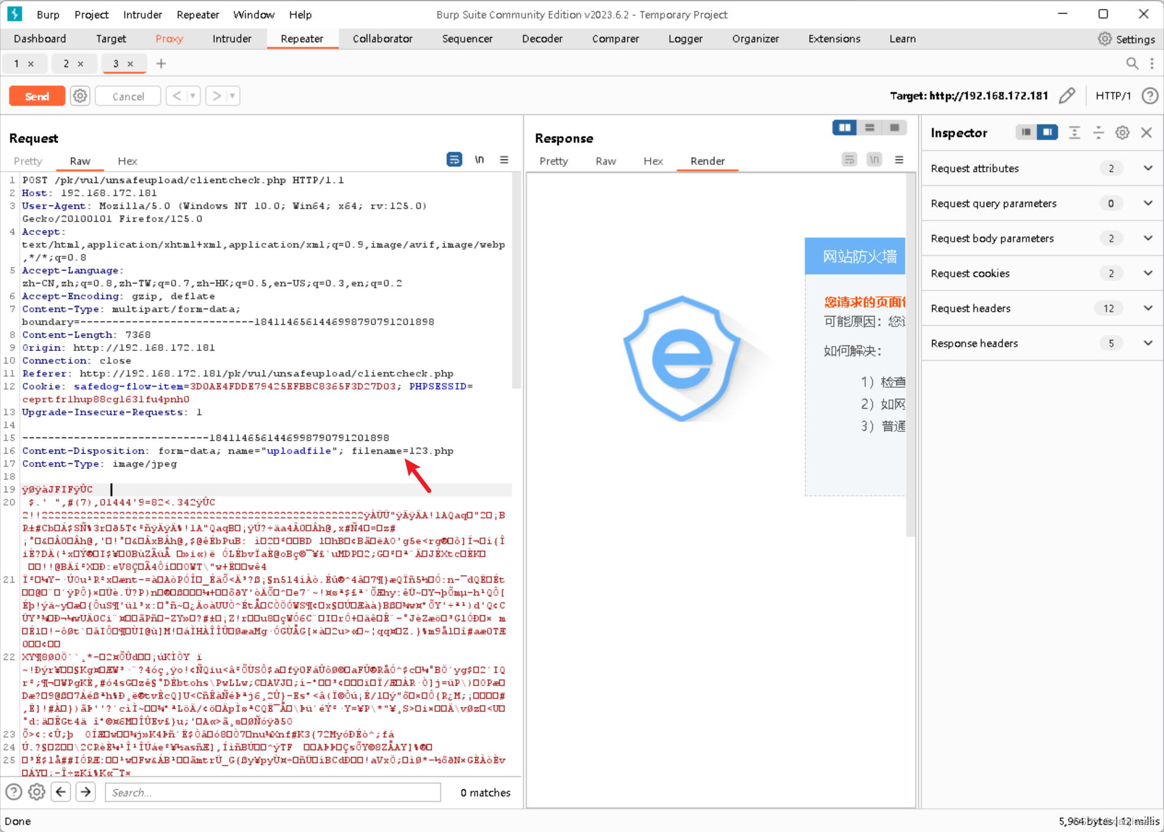Add a new Repeater tab

tap(161, 63)
